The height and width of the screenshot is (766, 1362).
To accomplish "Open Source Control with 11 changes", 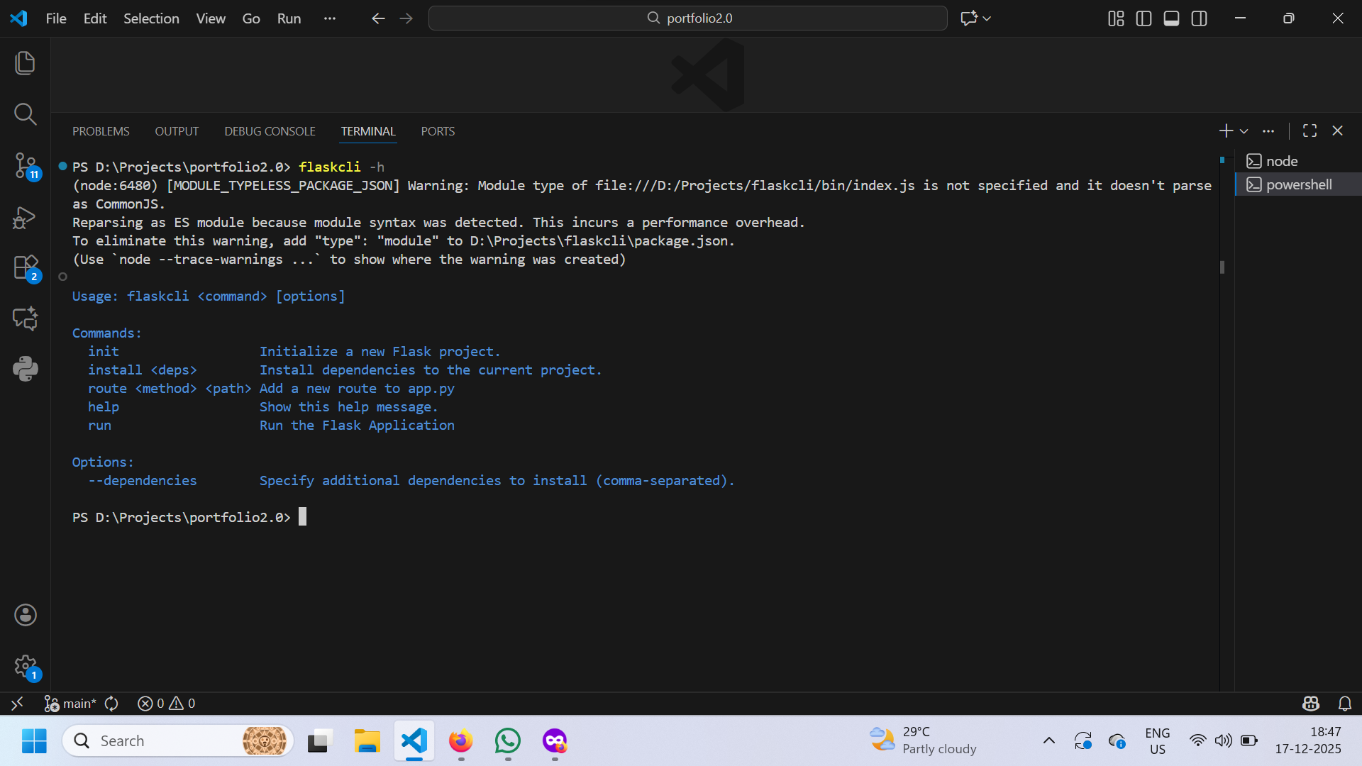I will pyautogui.click(x=25, y=165).
